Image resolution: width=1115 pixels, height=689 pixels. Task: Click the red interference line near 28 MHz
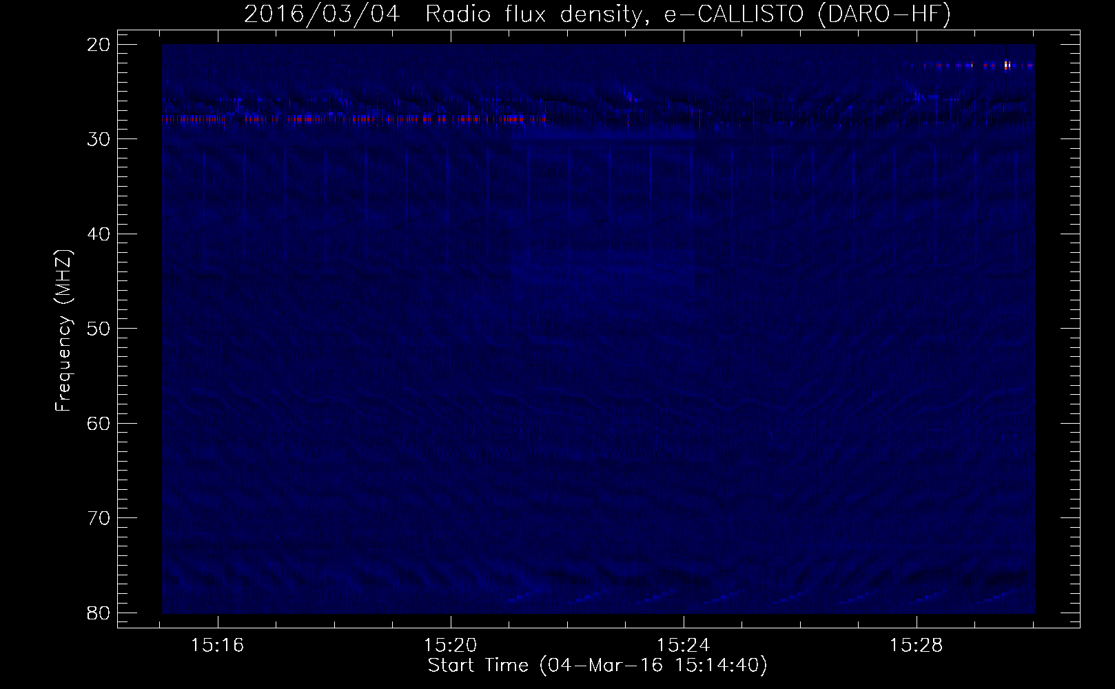click(354, 119)
